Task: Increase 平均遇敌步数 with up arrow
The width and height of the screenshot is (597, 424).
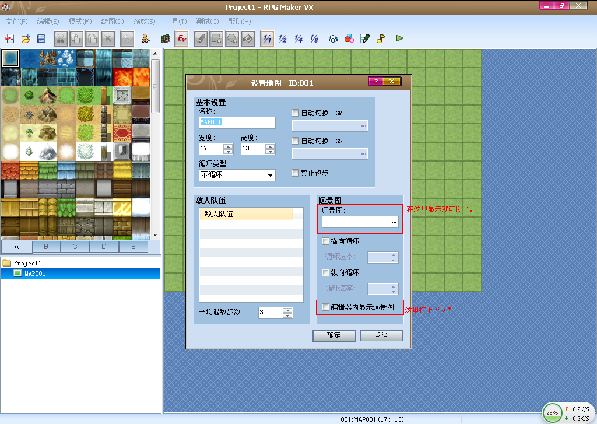Action: pyautogui.click(x=288, y=310)
